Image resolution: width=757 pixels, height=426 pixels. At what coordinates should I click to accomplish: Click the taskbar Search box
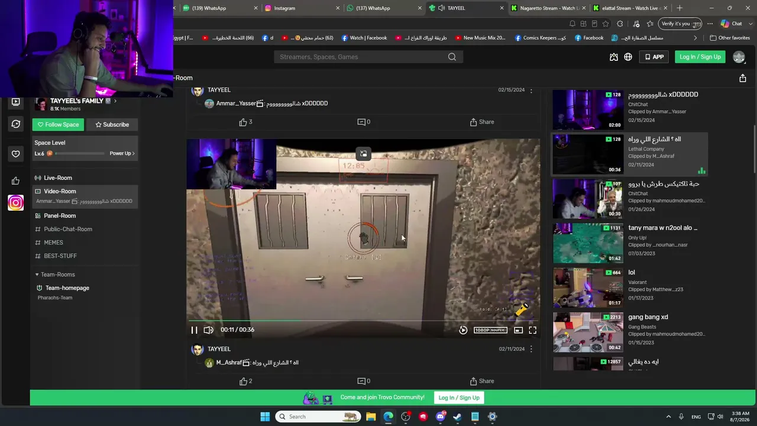[x=319, y=417]
